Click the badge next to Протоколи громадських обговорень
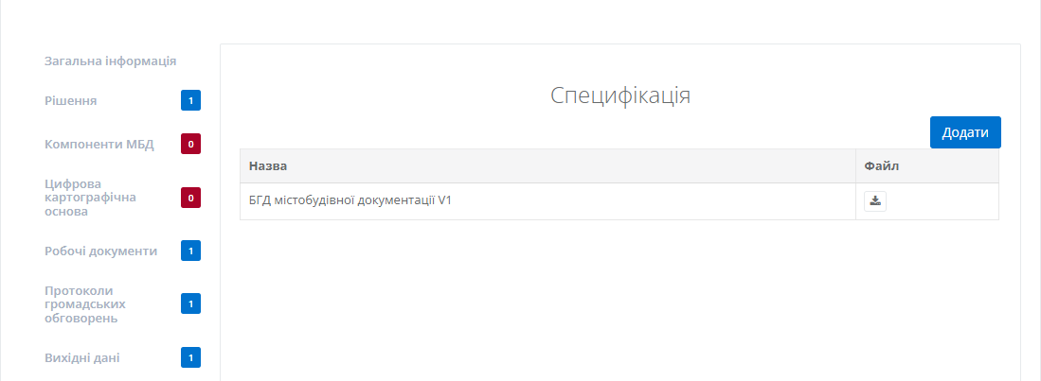 190,304
